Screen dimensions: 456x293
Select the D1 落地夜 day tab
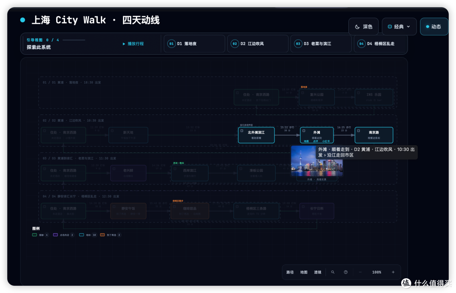coord(194,44)
